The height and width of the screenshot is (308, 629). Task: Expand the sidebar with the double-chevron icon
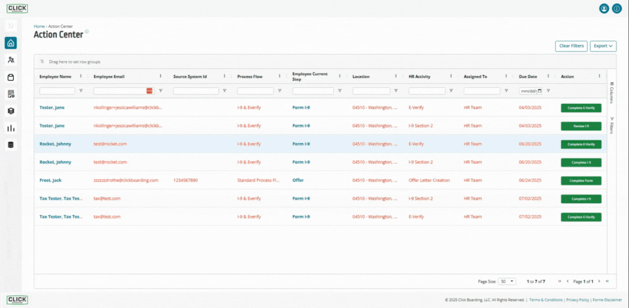point(11,26)
